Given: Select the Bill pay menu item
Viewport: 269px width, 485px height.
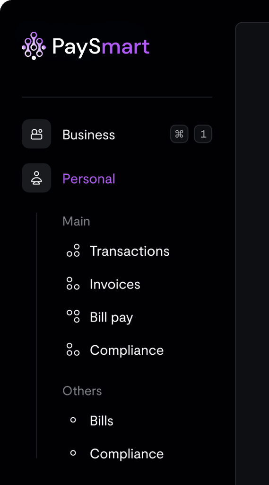Looking at the screenshot, I should tap(111, 318).
